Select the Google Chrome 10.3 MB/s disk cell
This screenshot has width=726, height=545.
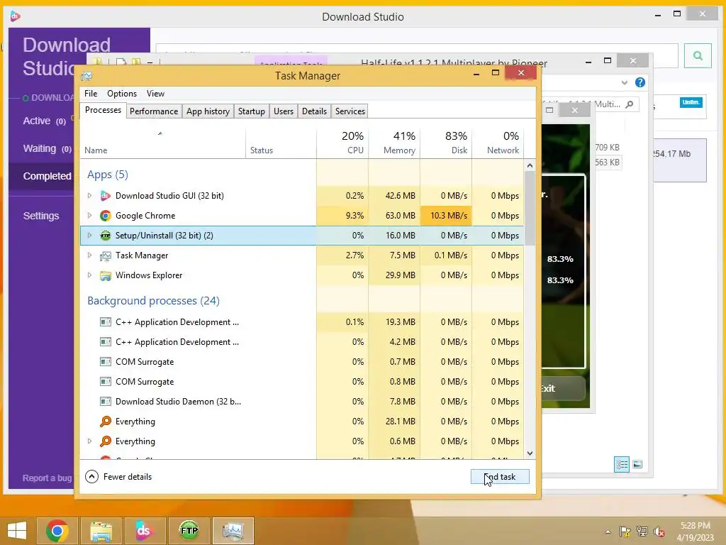coord(447,216)
